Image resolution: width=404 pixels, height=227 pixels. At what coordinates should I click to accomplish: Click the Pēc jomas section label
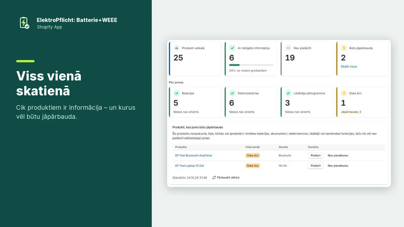click(x=176, y=82)
